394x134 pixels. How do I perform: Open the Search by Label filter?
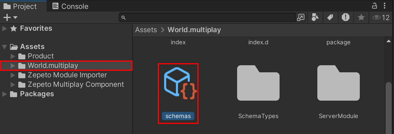coord(330,17)
